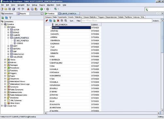The height and width of the screenshot is (119, 164).
Task: Click the Save toolbar icon
Action: pyautogui.click(x=10, y=9)
